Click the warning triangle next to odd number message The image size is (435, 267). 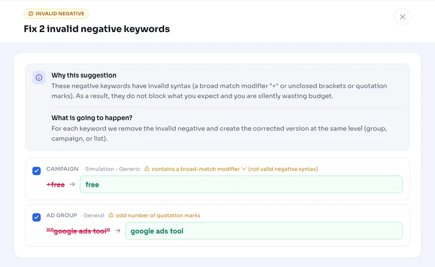pyautogui.click(x=111, y=215)
